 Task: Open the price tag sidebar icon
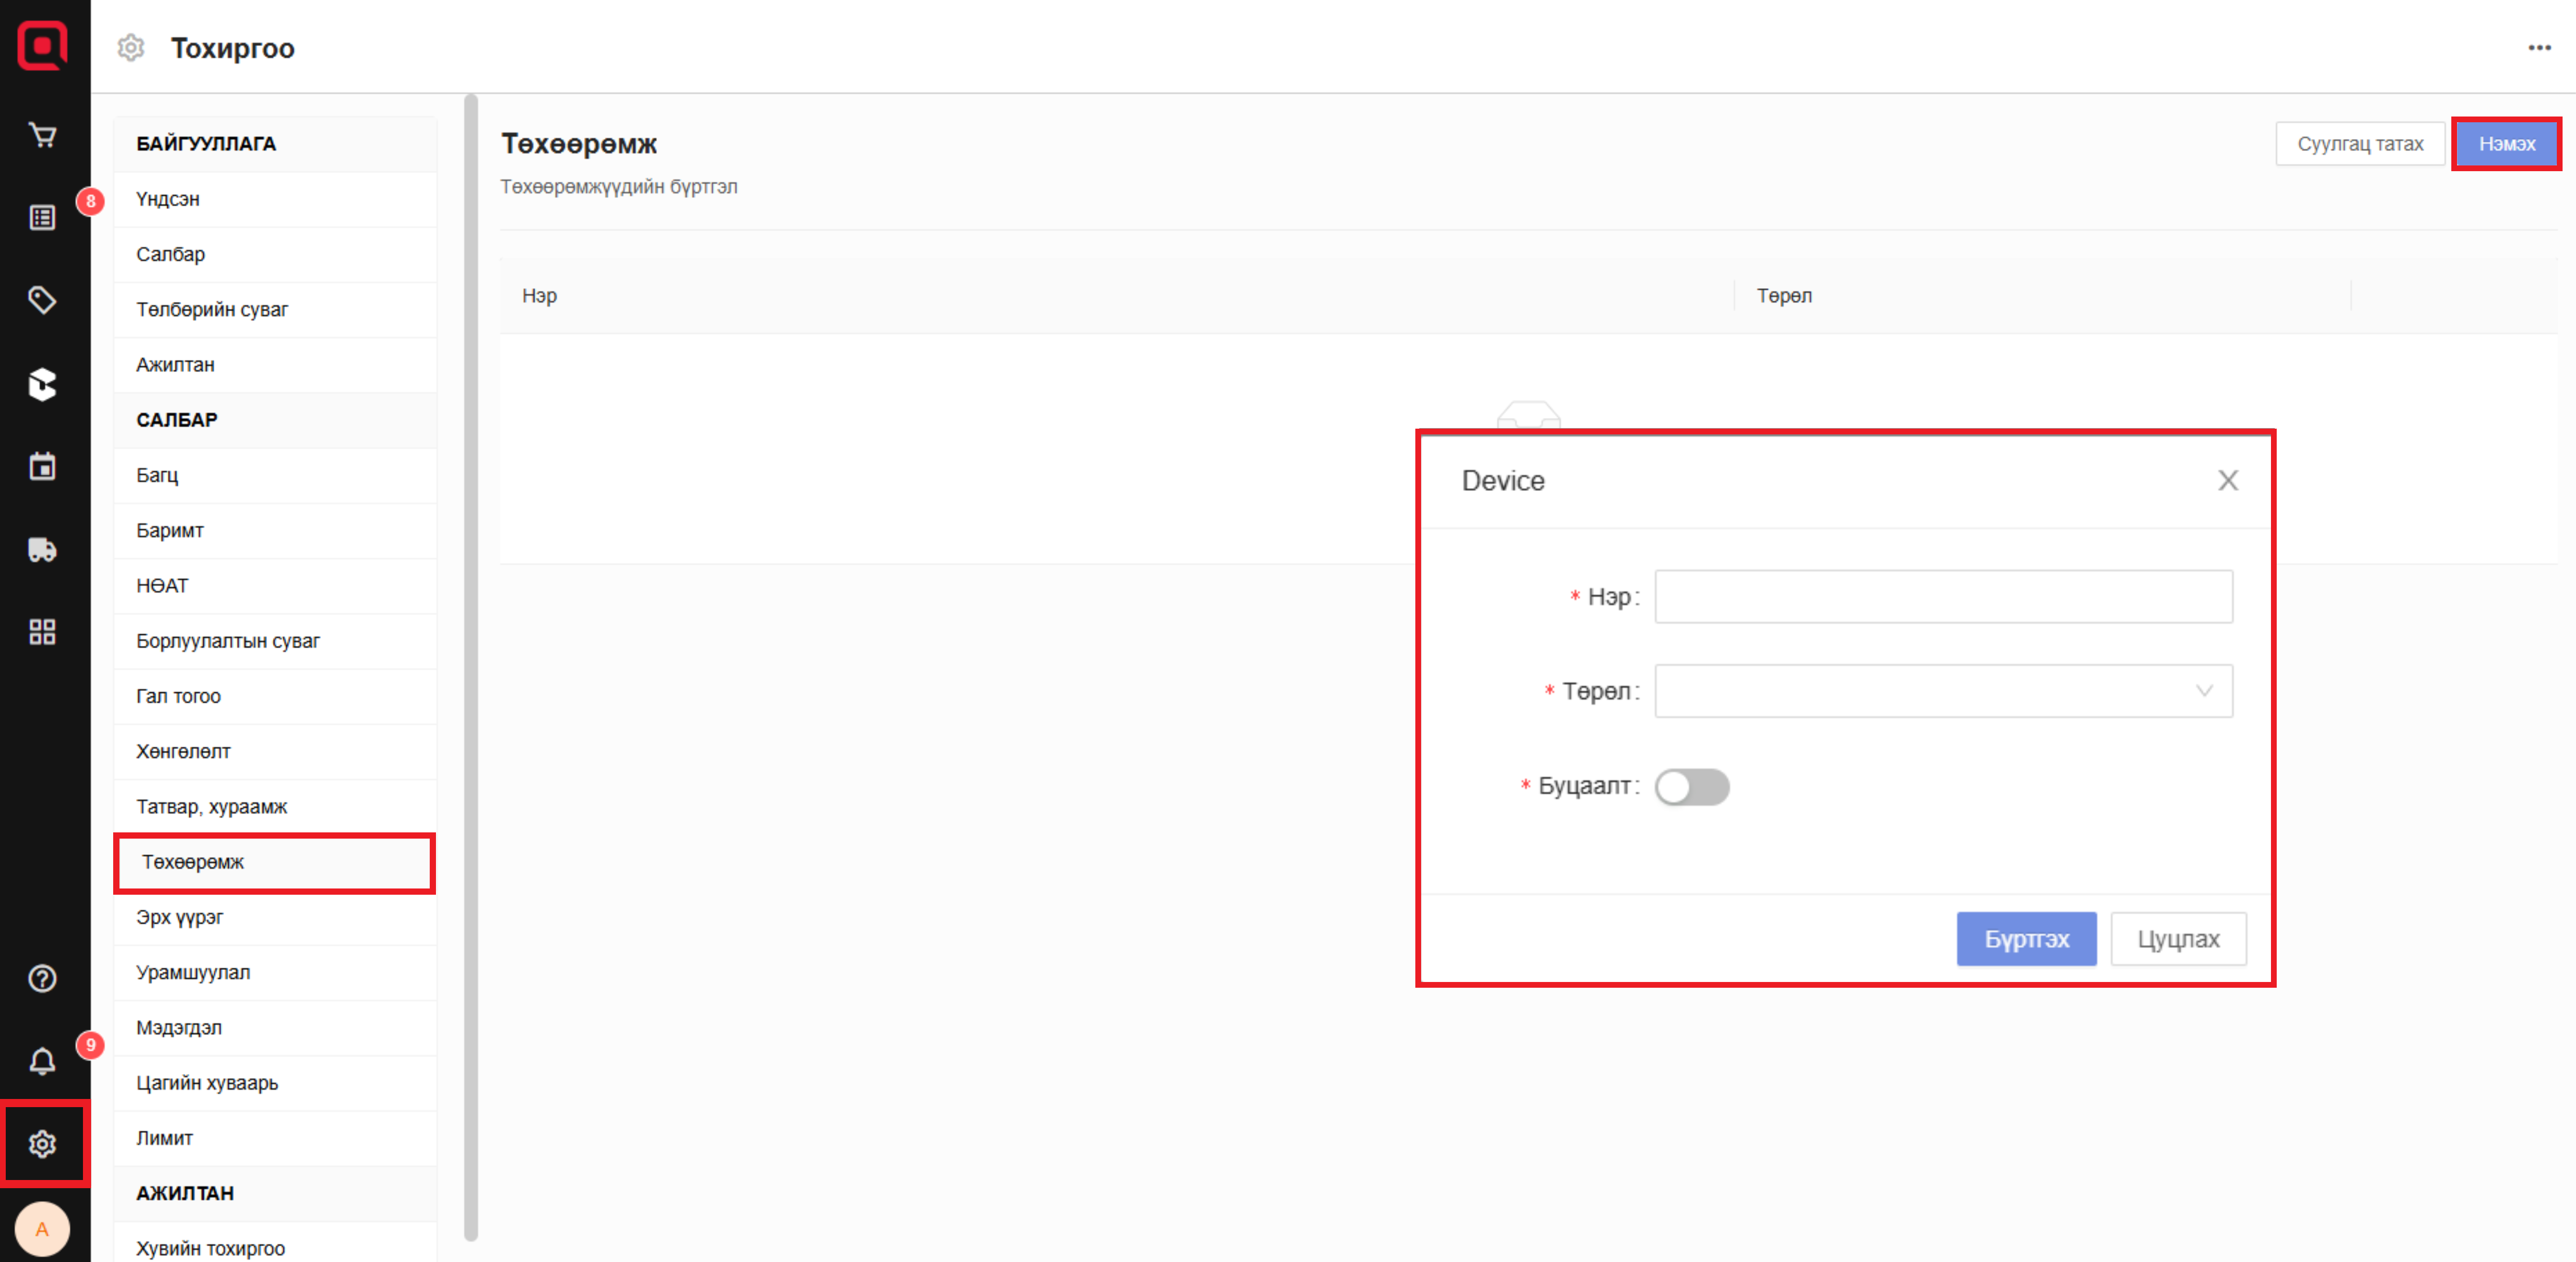tap(42, 300)
